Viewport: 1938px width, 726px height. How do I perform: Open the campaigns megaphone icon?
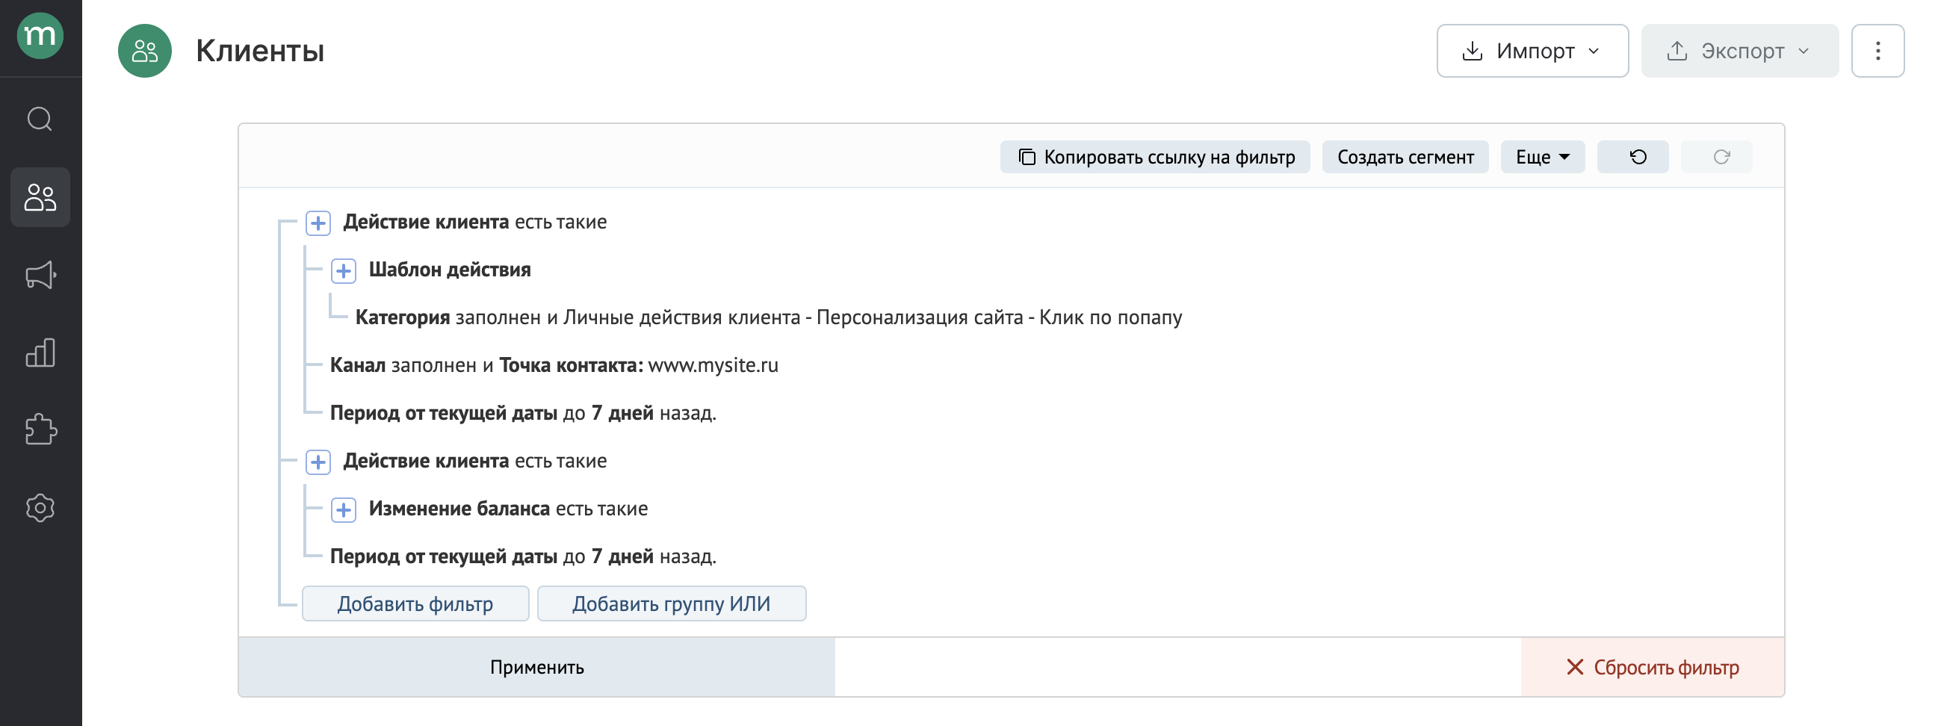40,276
